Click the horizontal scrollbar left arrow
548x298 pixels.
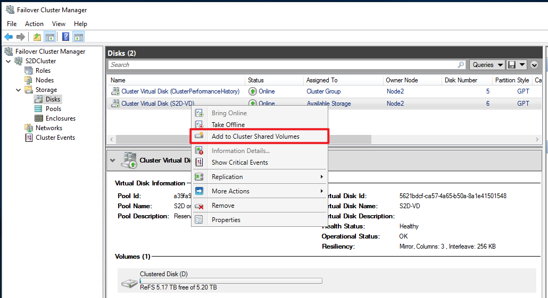[112, 139]
